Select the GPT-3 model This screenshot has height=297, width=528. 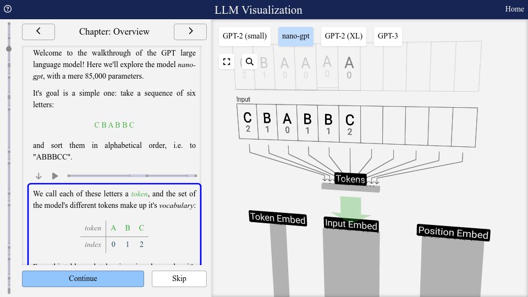(x=388, y=36)
